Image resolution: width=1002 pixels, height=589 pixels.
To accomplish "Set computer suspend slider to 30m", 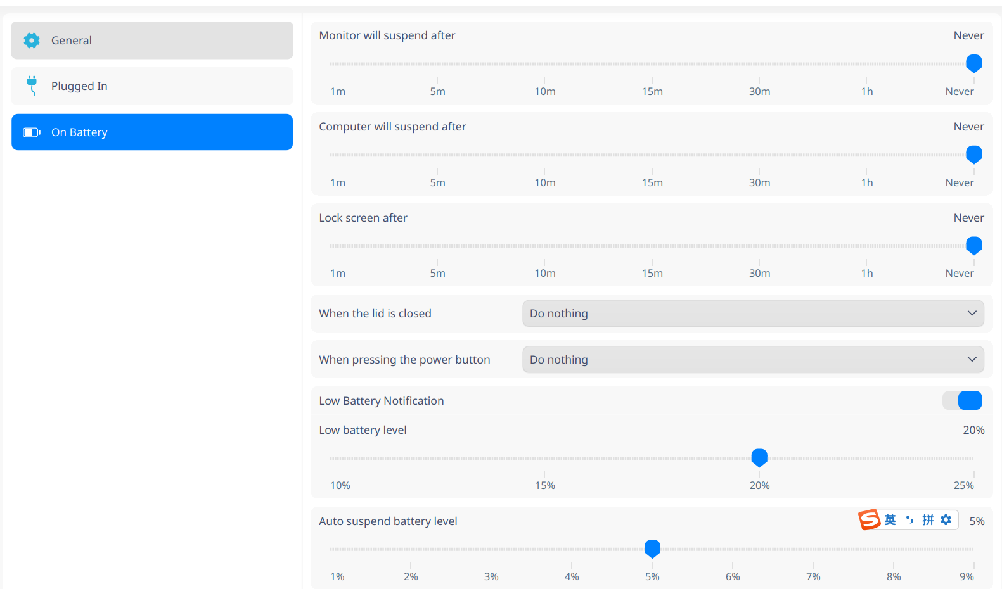I will click(x=759, y=155).
